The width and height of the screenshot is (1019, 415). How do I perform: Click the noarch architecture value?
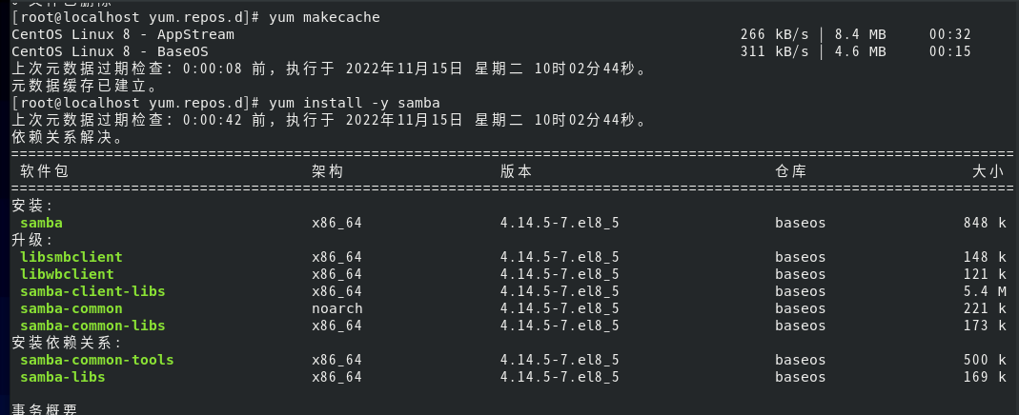point(336,308)
